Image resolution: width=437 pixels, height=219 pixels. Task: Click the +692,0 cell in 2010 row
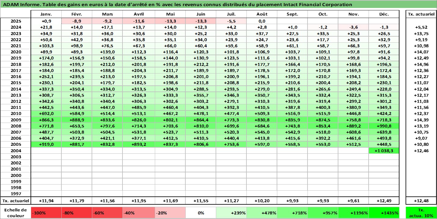click(x=46, y=113)
